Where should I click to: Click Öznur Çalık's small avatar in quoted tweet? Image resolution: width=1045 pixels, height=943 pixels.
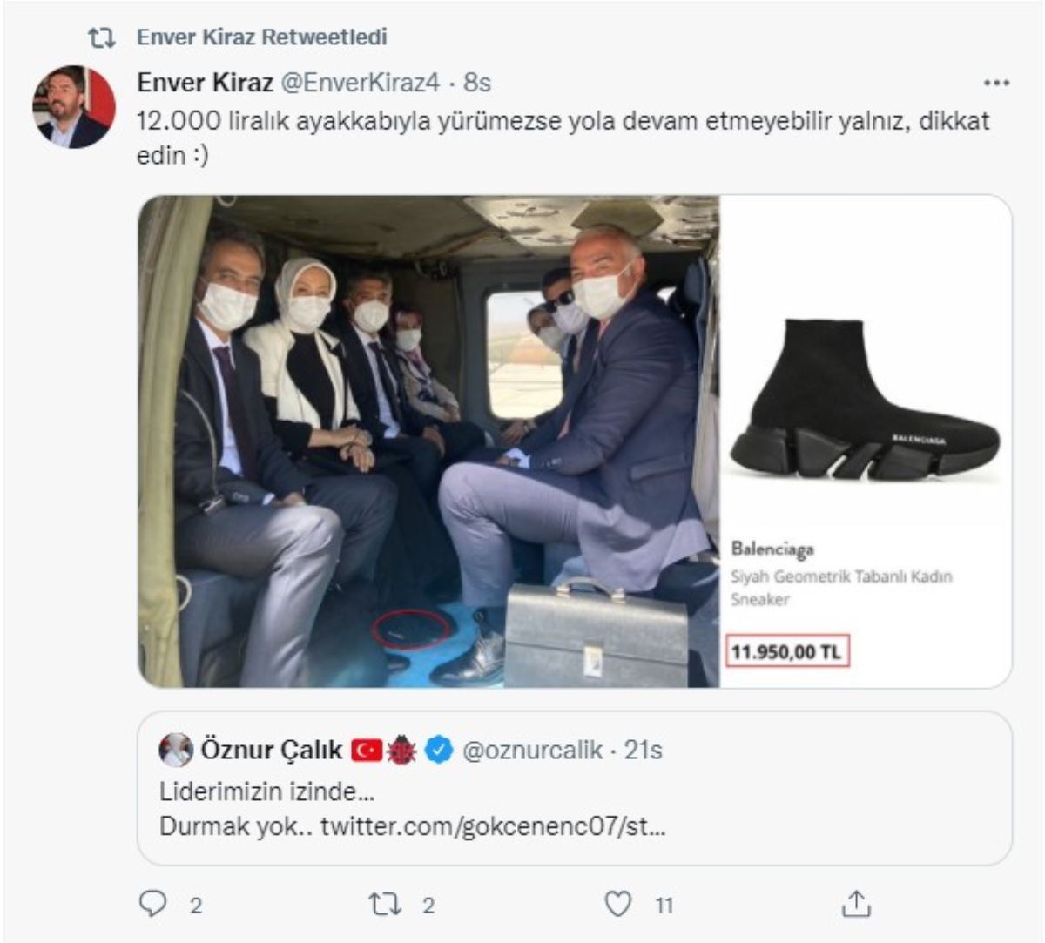tap(177, 750)
